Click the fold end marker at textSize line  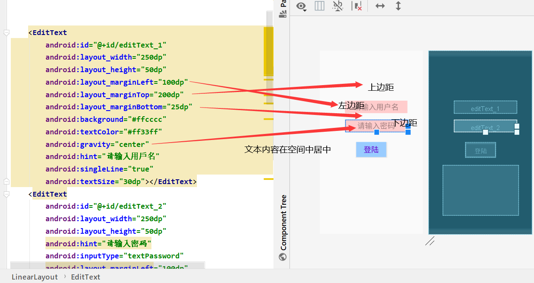pos(6,181)
